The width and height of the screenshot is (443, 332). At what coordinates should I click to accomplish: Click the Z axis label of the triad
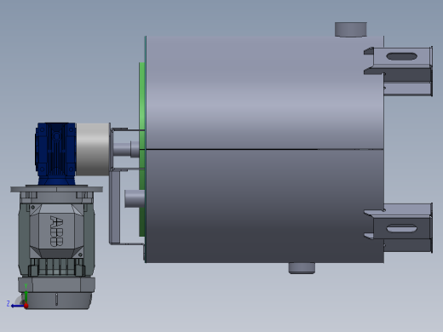(9, 304)
